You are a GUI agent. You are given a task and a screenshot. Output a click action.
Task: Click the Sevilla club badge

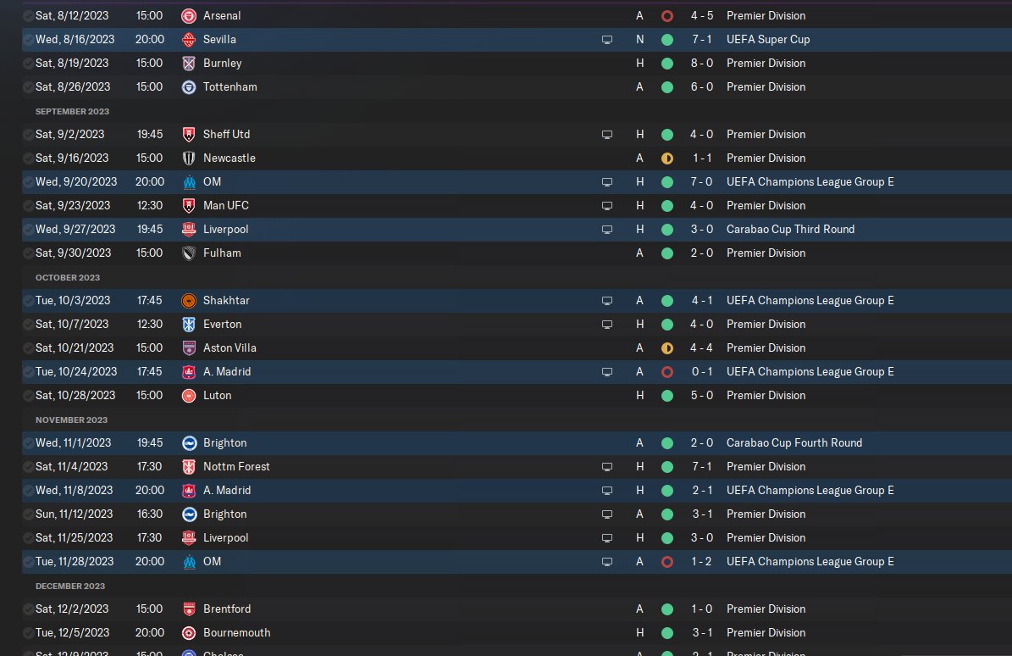(x=188, y=40)
